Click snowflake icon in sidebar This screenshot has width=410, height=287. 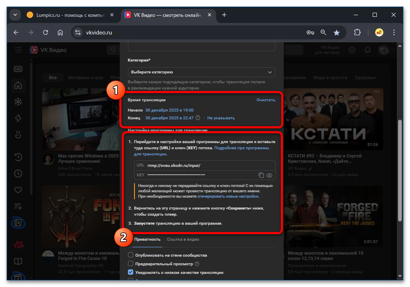[x=18, y=102]
